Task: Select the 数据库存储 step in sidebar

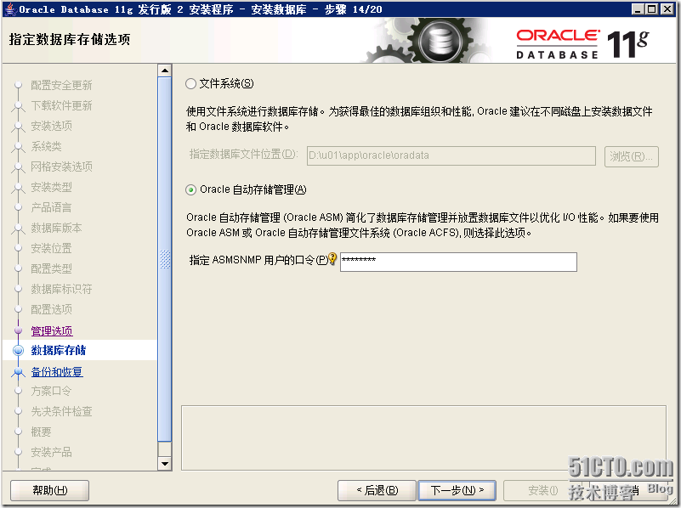Action: tap(58, 351)
